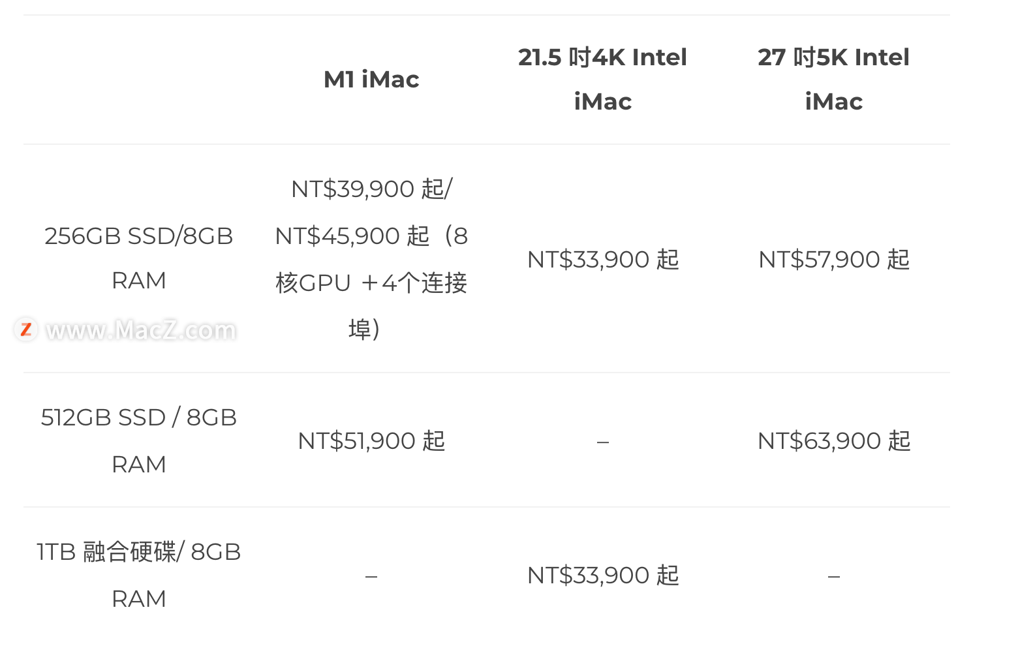
Task: Click the NT$57,900 起 price cell
Action: pyautogui.click(x=834, y=260)
